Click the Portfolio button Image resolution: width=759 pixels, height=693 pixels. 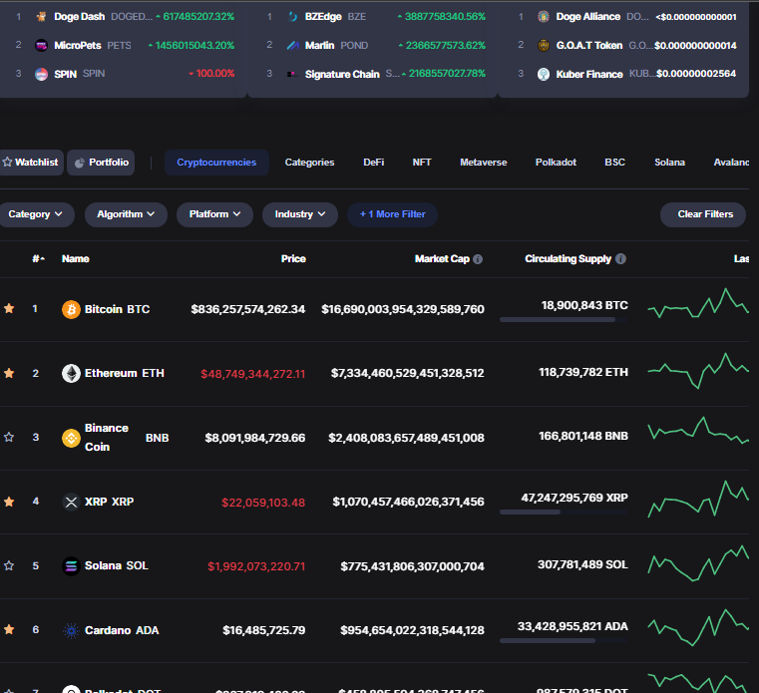point(101,163)
